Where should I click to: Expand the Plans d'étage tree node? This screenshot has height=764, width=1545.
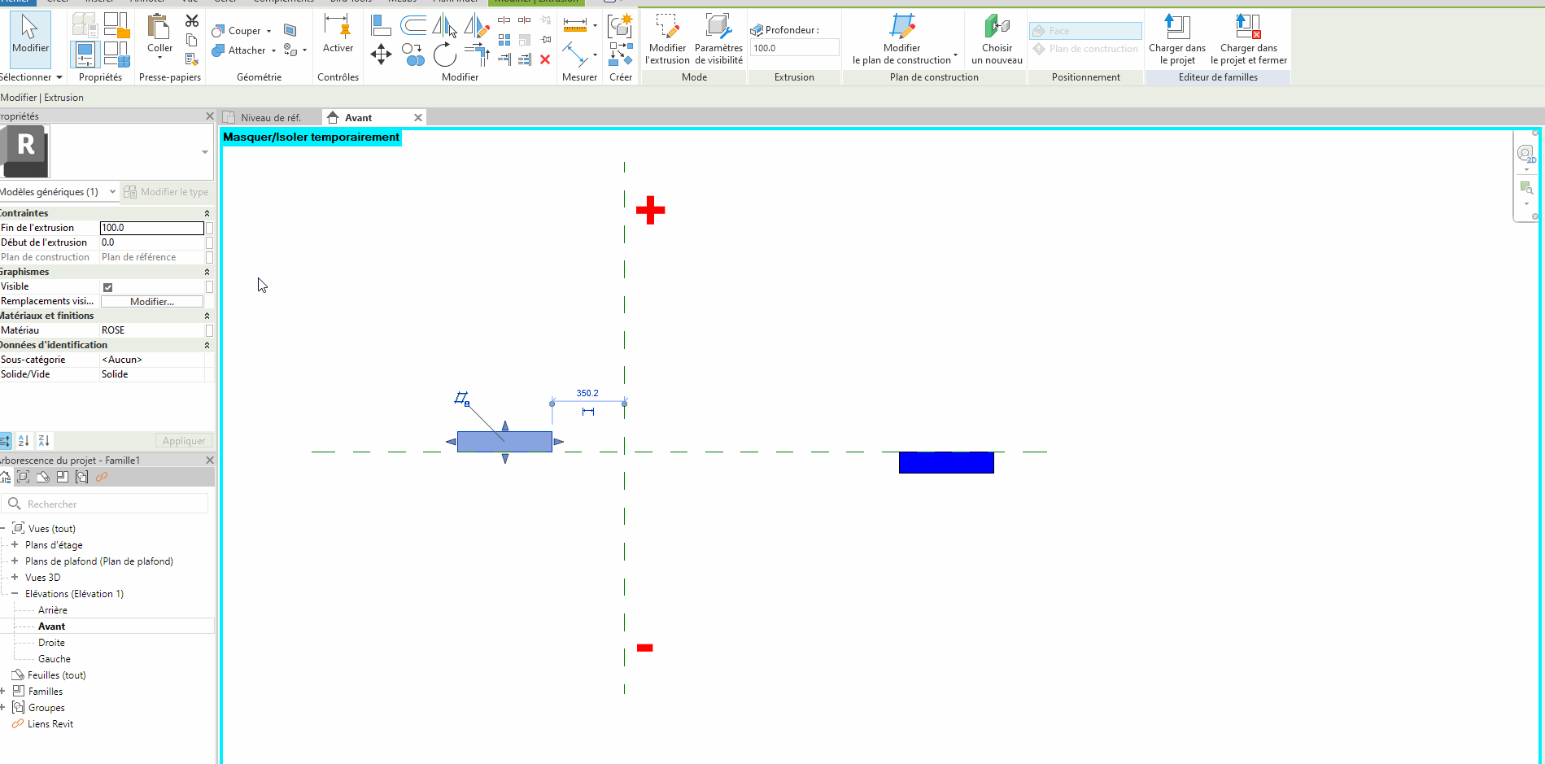click(x=15, y=545)
